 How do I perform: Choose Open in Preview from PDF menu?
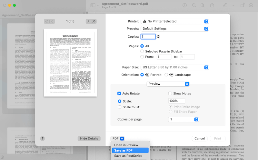click(130, 145)
